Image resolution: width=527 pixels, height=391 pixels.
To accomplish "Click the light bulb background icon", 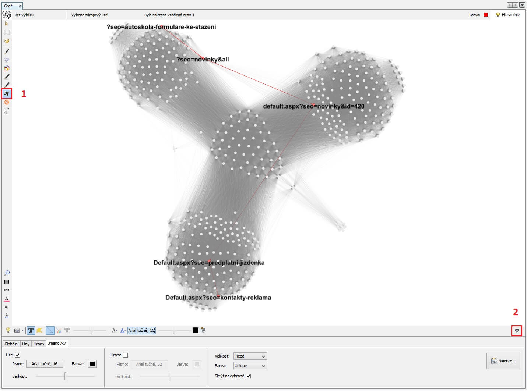I will 8,330.
